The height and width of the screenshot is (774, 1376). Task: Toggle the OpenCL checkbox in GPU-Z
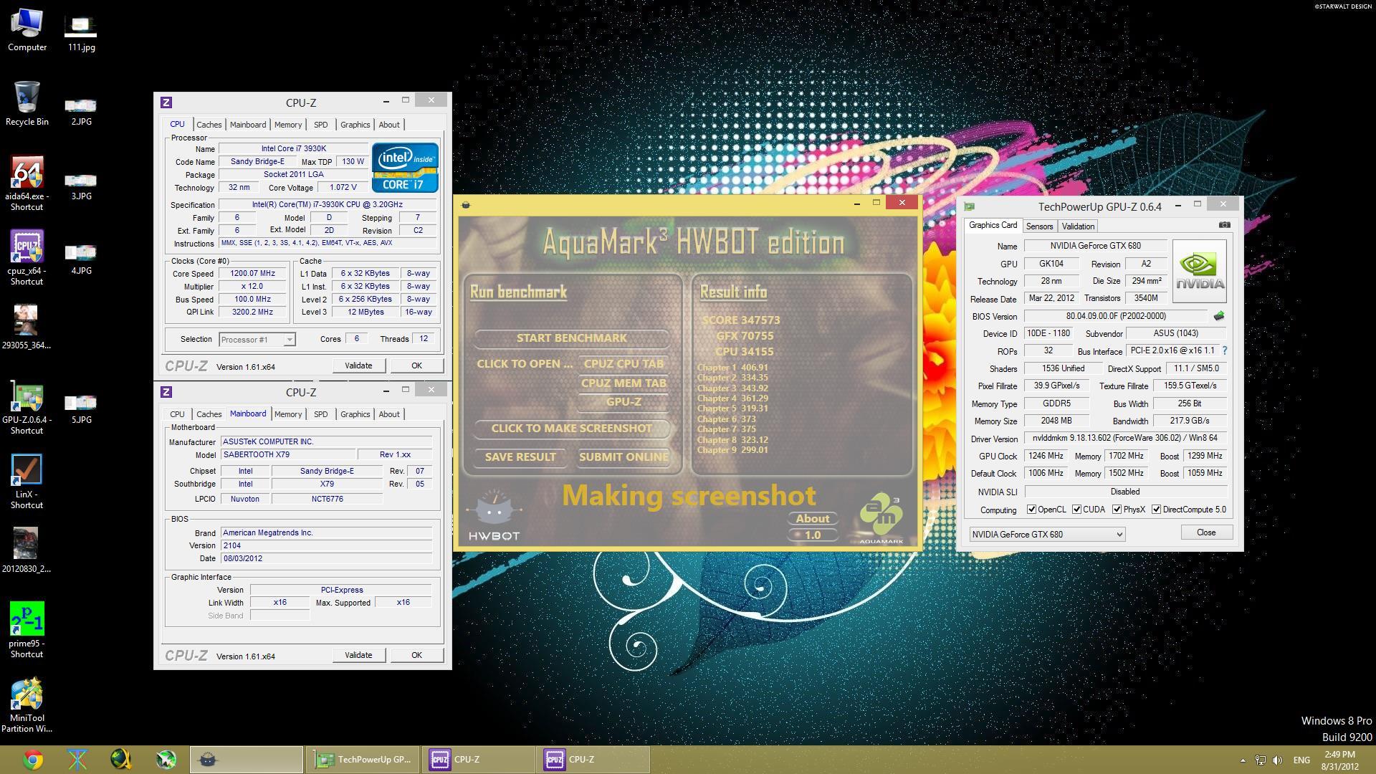pyautogui.click(x=1031, y=510)
